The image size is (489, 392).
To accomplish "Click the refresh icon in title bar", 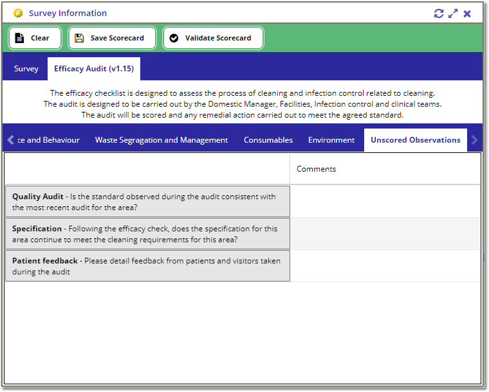I will pos(438,13).
